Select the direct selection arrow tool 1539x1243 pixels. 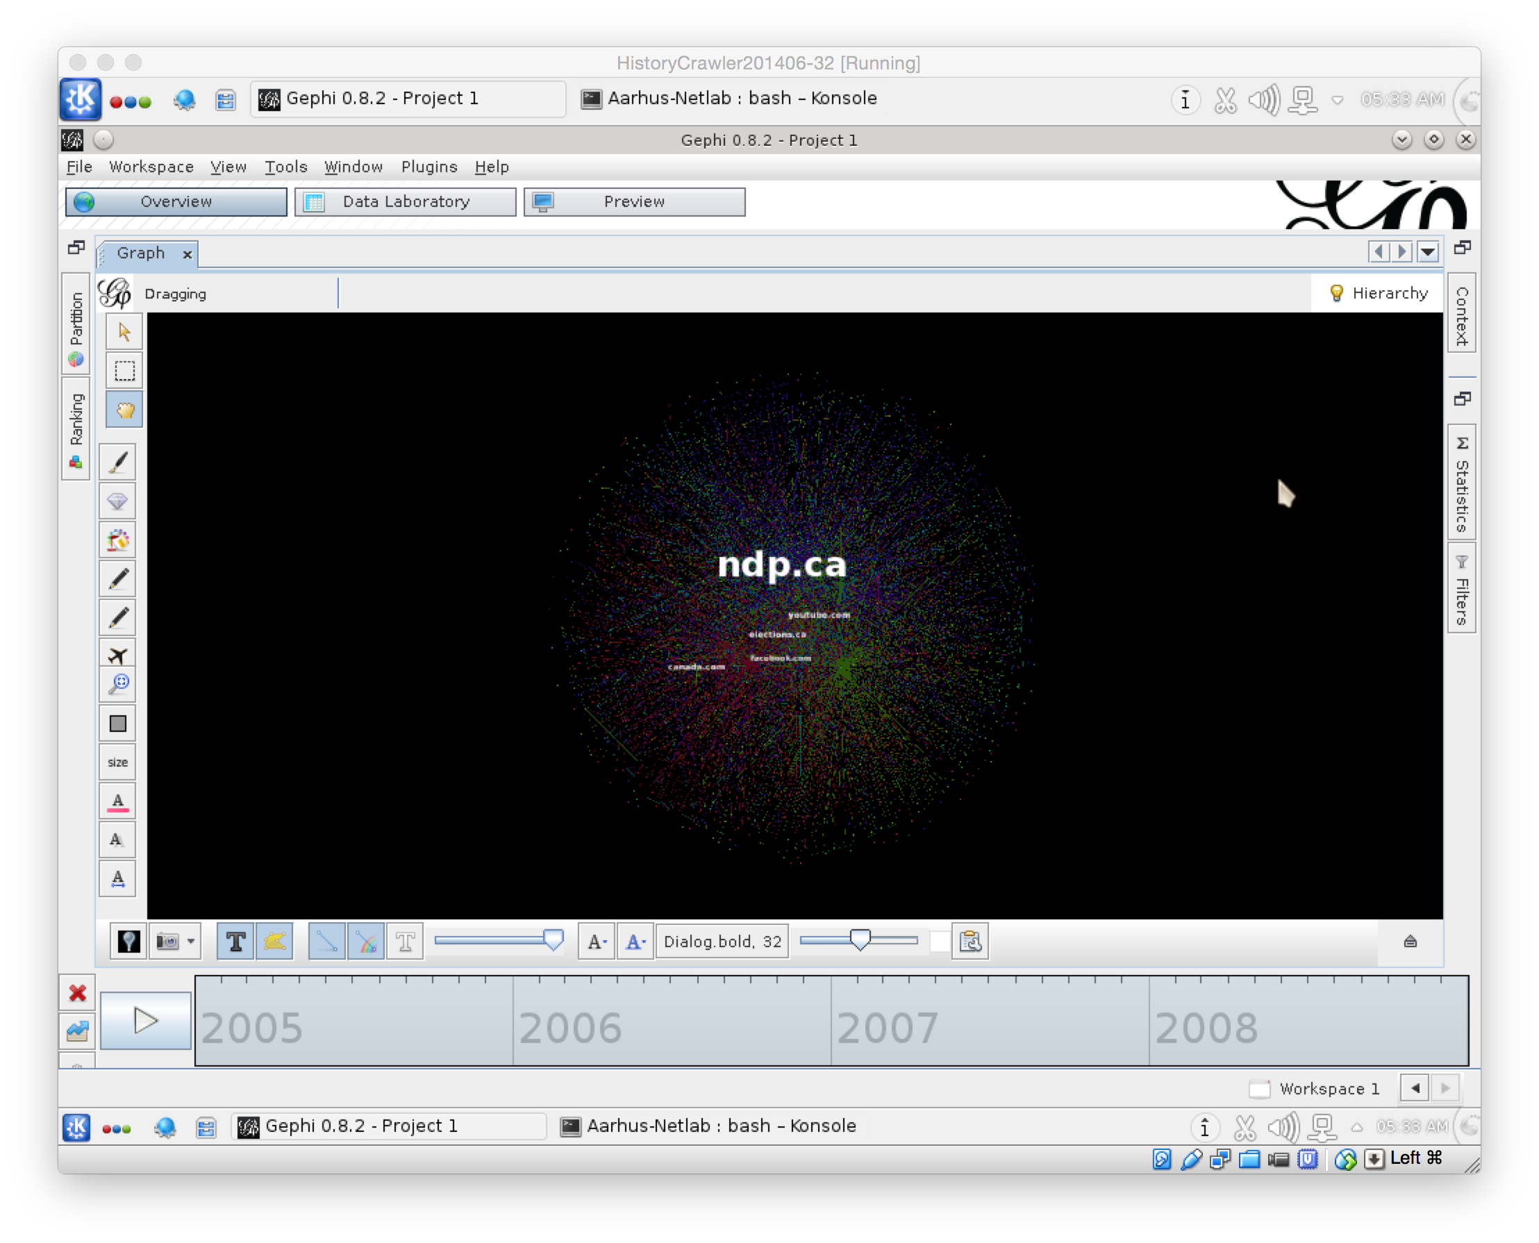click(124, 332)
